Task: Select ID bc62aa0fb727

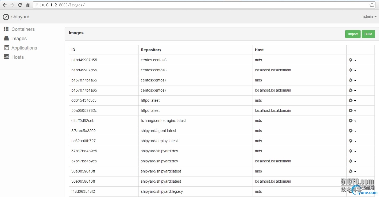Action: click(x=83, y=141)
